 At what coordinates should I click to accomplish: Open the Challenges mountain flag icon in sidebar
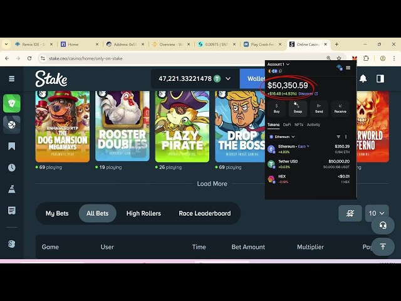tap(11, 189)
